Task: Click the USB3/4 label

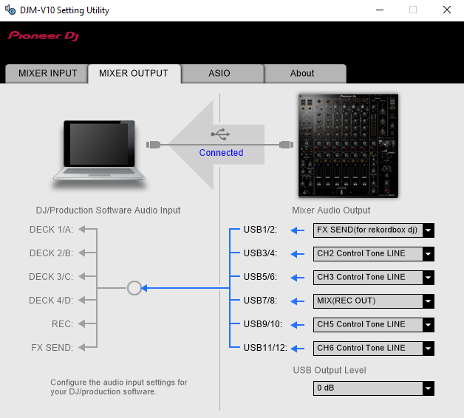Action: click(x=260, y=253)
